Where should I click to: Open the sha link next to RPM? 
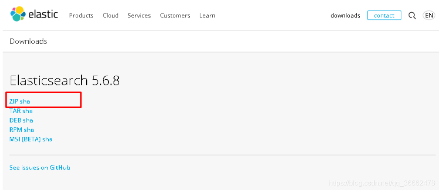point(29,129)
